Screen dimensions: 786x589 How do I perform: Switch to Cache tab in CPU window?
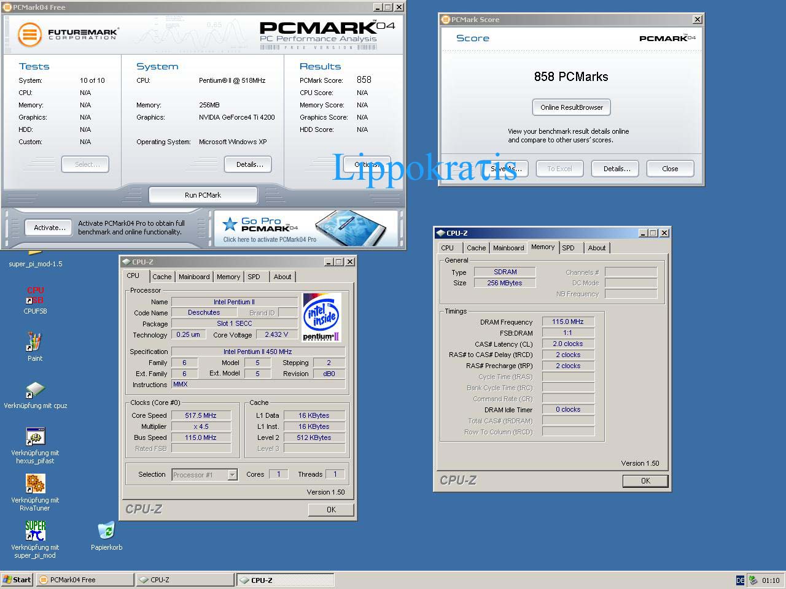162,277
